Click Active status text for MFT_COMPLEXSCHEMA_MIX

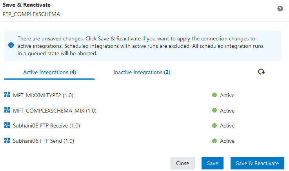pos(227,111)
